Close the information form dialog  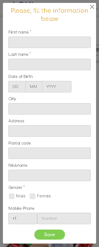[92, 7]
